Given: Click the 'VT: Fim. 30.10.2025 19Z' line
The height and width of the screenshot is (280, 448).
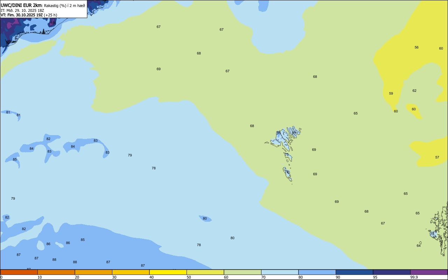Looking at the screenshot, I should click(x=22, y=15).
